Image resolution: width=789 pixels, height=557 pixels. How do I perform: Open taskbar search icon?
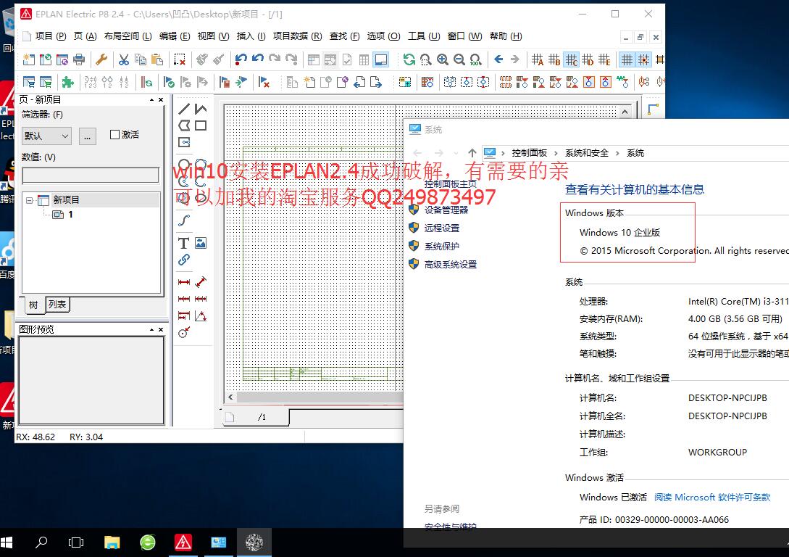(41, 542)
